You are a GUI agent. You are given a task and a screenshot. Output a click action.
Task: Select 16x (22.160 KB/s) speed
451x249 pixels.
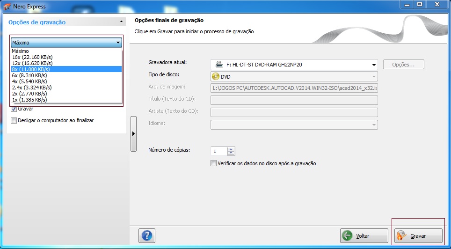tap(66, 57)
